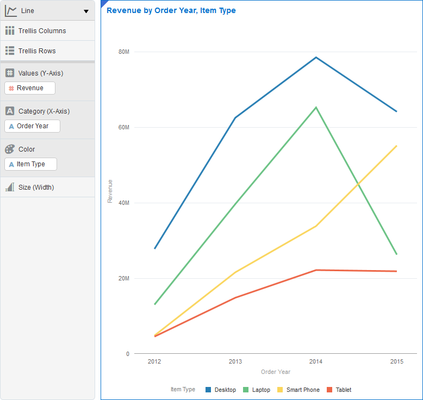Select the Trellis Rows label

click(x=37, y=51)
